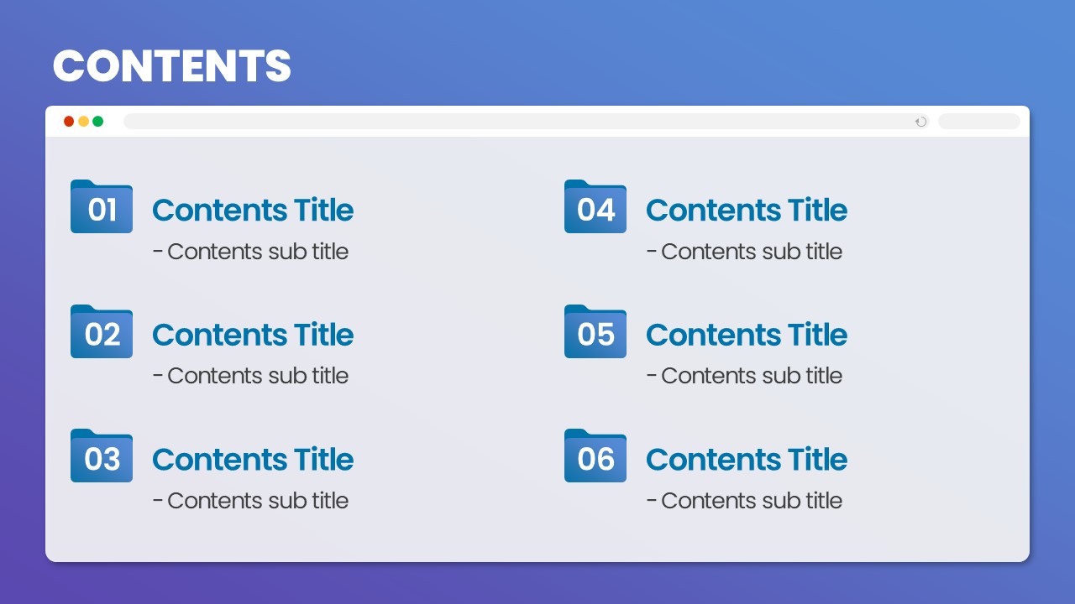Click the green window dot

pyautogui.click(x=97, y=122)
